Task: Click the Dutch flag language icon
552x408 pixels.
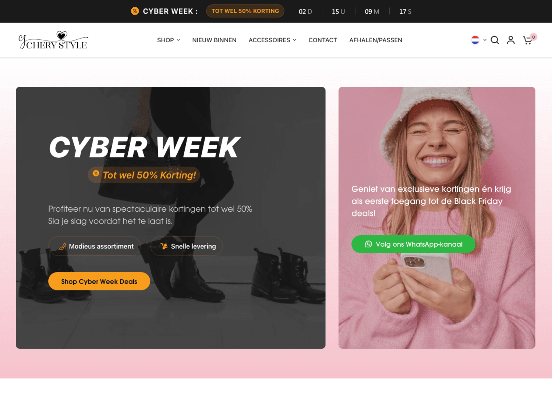Action: 475,40
